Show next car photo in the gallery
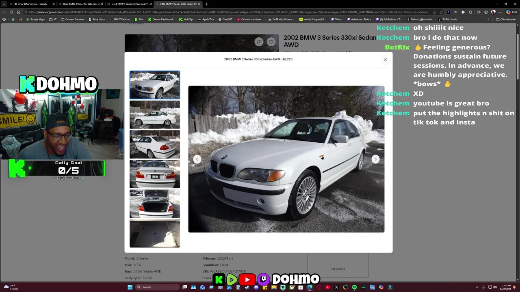The height and width of the screenshot is (292, 520). point(375,159)
